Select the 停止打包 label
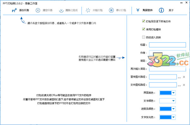 click(121, 10)
